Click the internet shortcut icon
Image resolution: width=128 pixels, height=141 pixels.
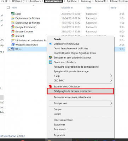coord(13,36)
